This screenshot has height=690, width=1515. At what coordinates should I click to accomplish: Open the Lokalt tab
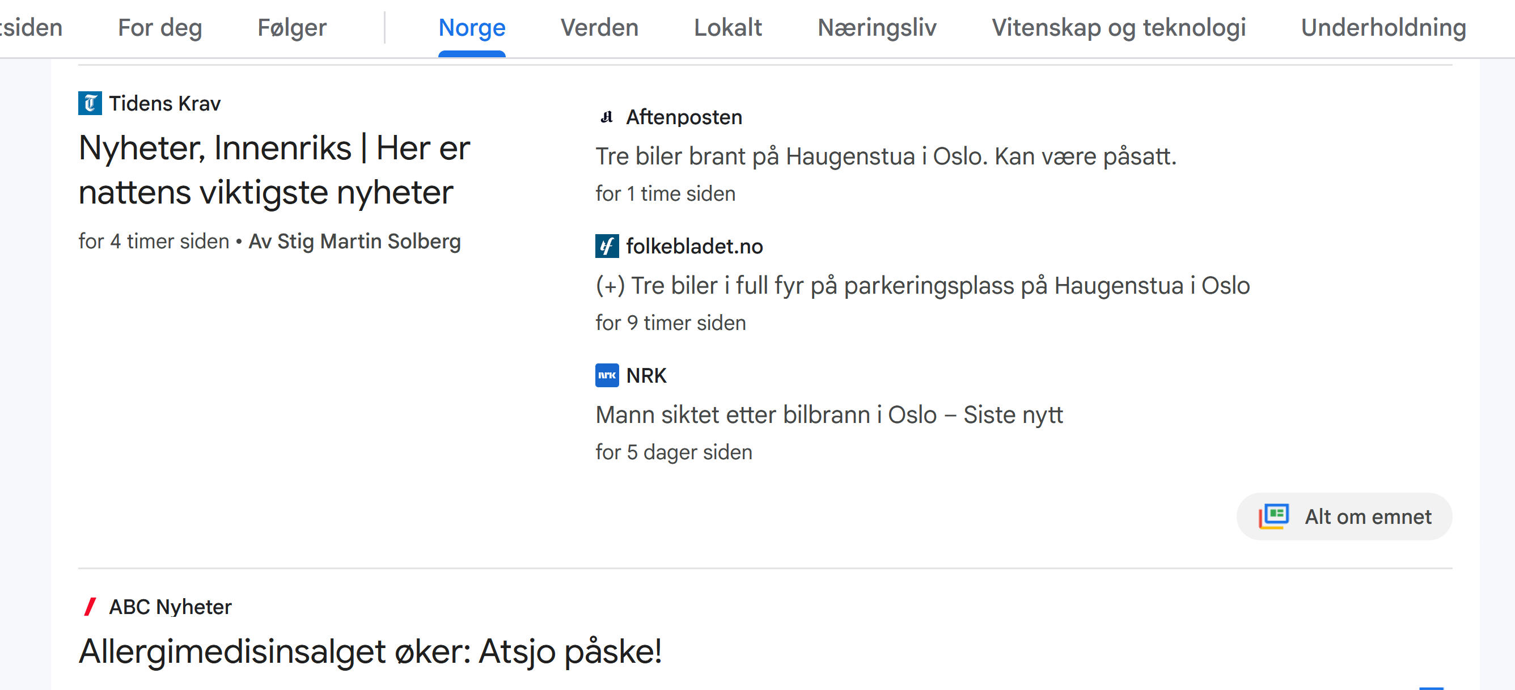point(727,28)
